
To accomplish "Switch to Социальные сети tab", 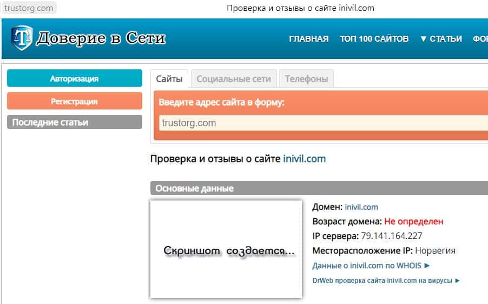I will pos(234,79).
